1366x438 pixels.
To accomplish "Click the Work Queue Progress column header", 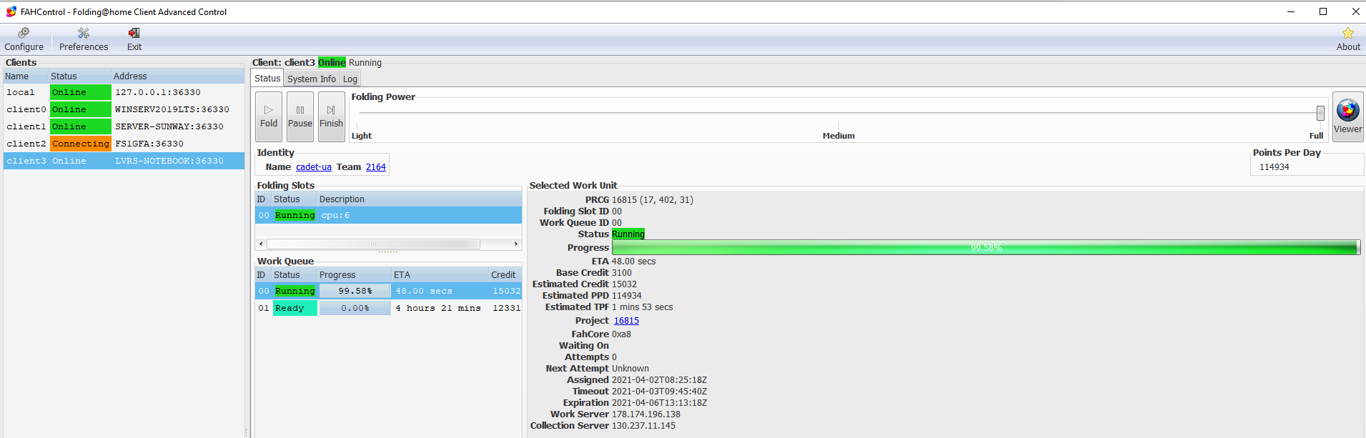I will (x=354, y=275).
